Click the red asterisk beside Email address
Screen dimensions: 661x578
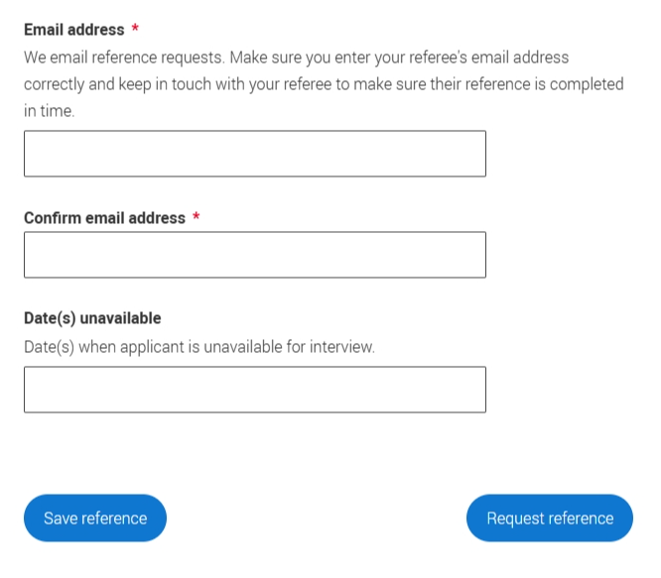point(135,28)
